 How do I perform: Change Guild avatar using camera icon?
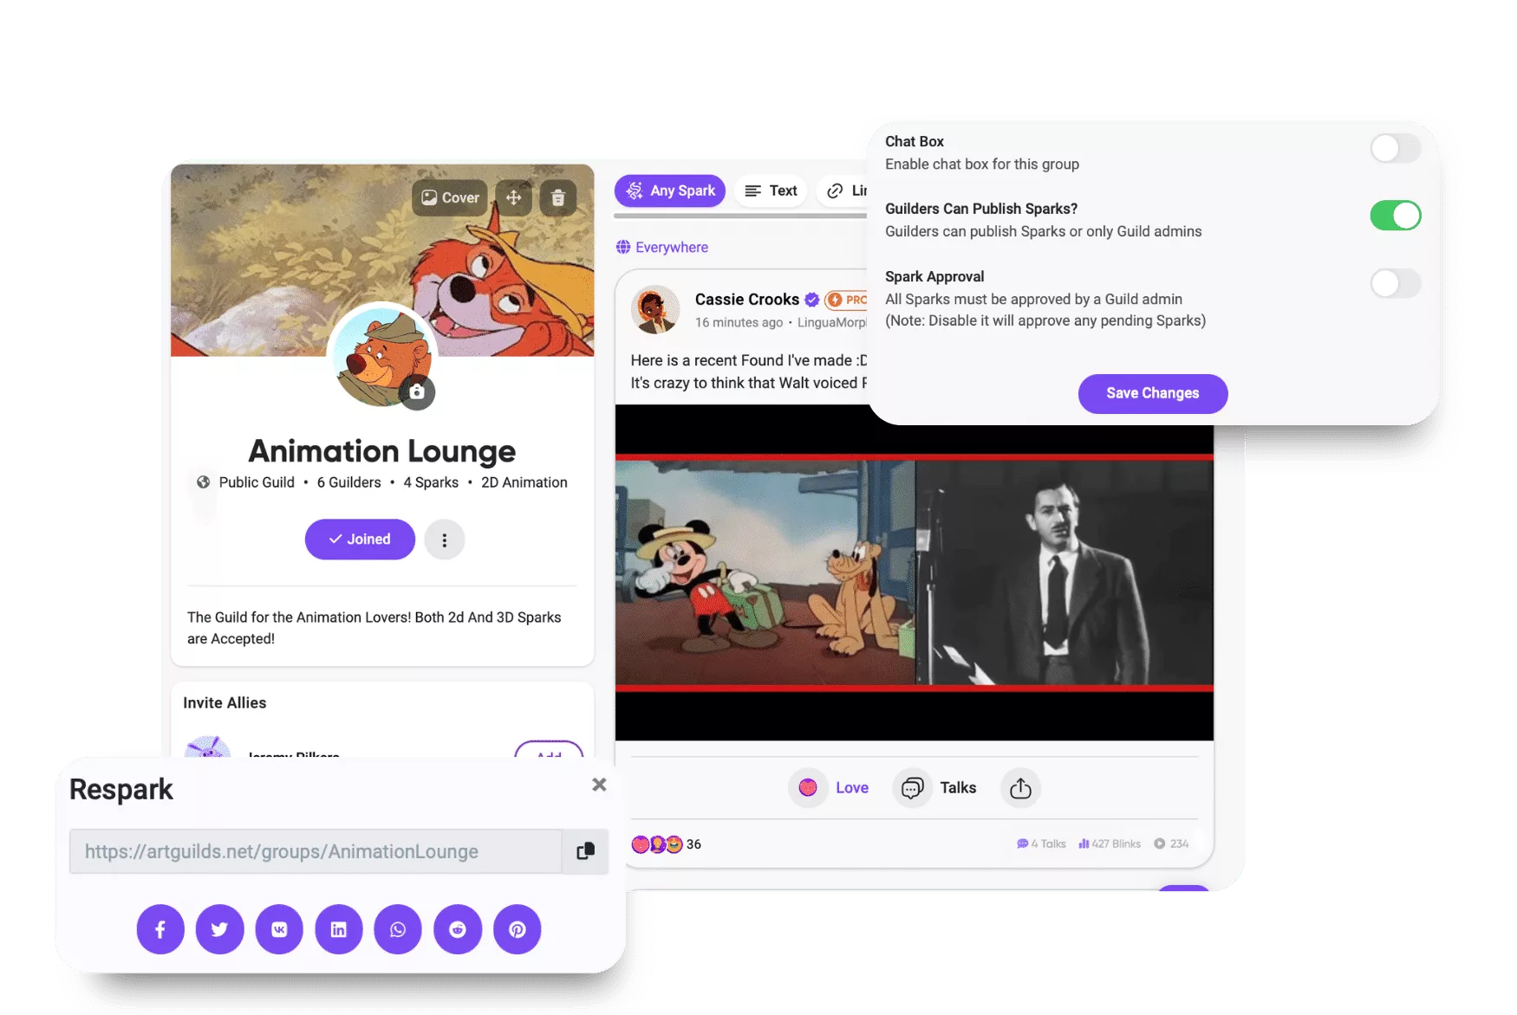click(417, 392)
